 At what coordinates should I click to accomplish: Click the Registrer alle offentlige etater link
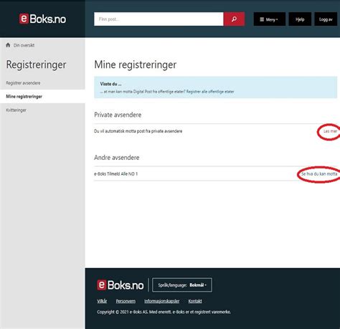(210, 92)
